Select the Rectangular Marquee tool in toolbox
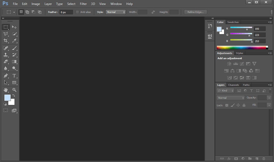The height and width of the screenshot is (162, 274). coord(6,27)
